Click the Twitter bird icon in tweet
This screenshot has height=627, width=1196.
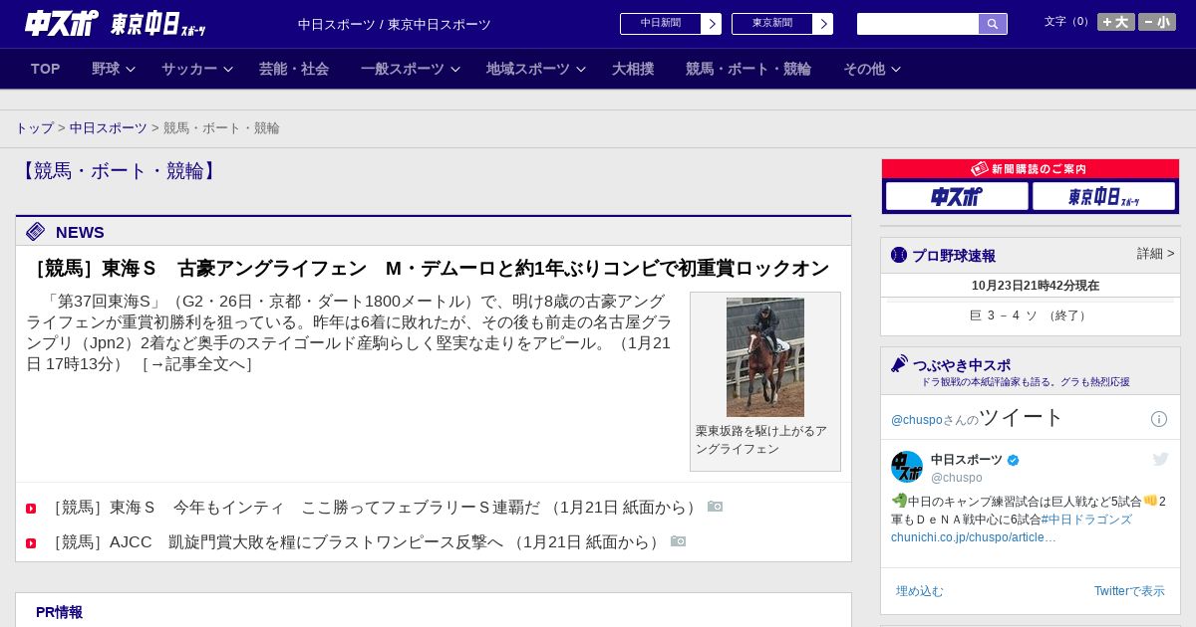(1160, 459)
